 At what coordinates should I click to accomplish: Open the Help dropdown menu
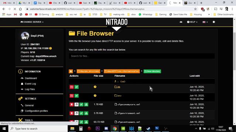coord(192,22)
